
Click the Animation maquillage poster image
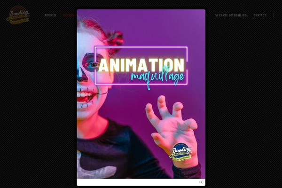141,94
